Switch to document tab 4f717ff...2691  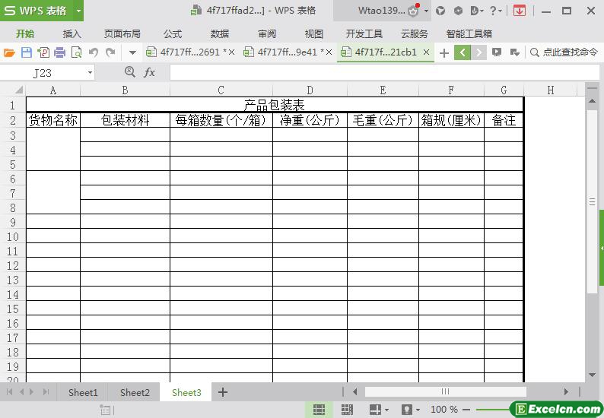click(189, 52)
